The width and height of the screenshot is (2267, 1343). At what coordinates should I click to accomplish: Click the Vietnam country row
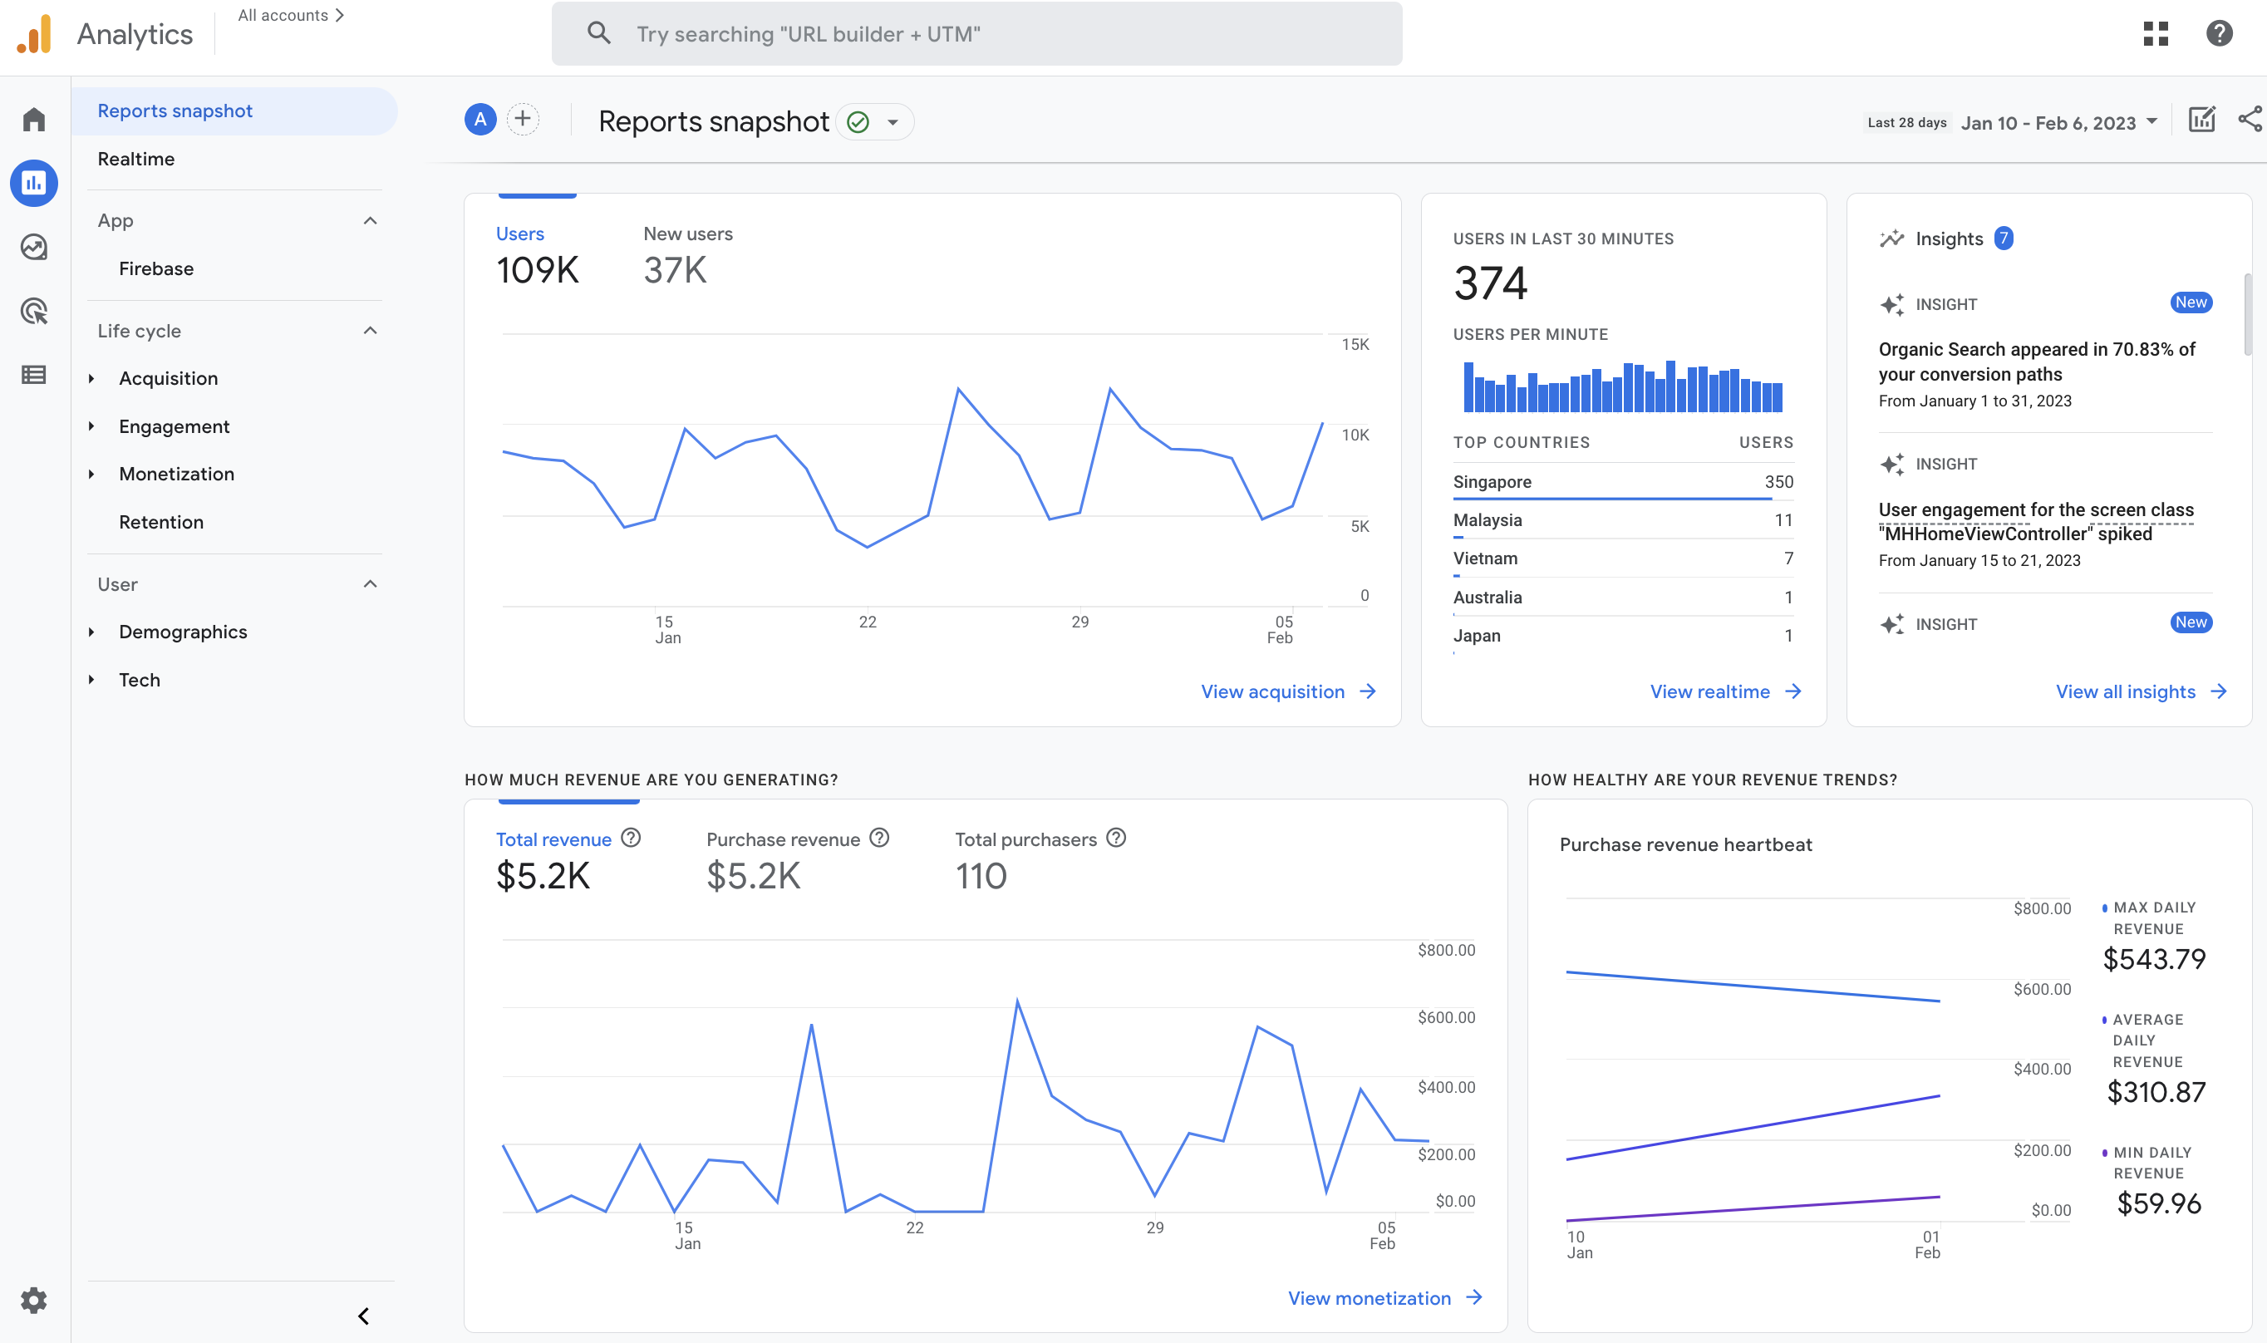[1623, 558]
